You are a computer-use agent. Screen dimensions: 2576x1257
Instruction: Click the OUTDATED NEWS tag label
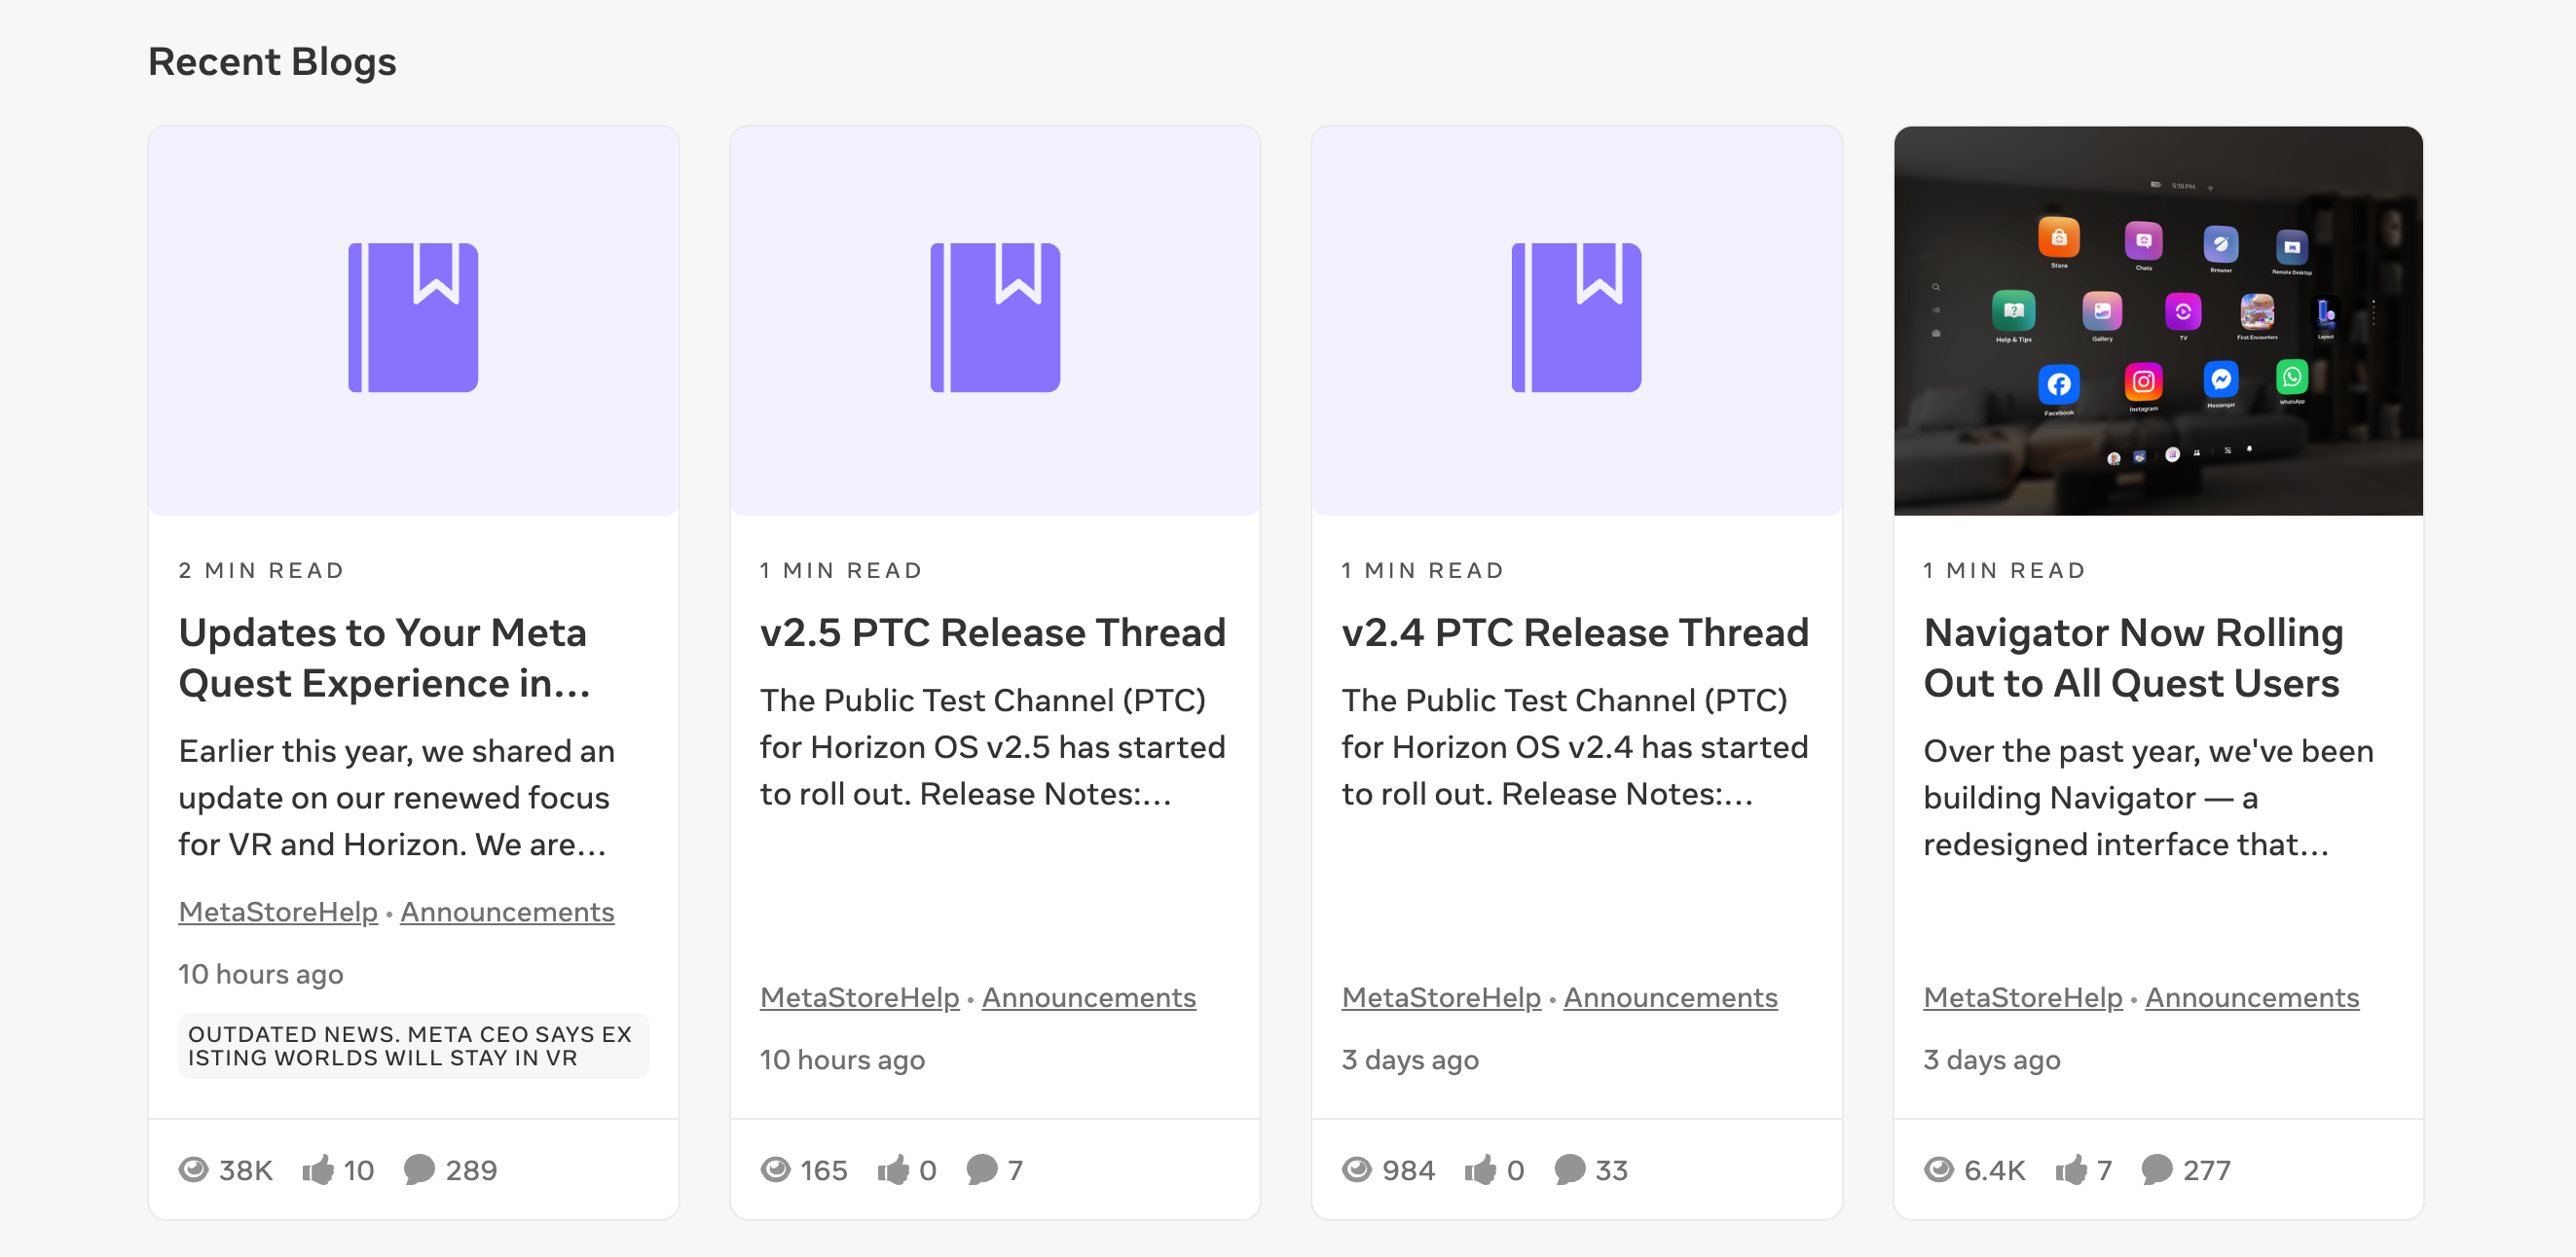coord(413,1045)
